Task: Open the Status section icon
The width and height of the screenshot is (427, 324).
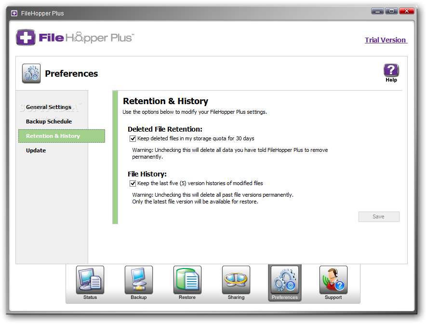Action: (x=90, y=280)
